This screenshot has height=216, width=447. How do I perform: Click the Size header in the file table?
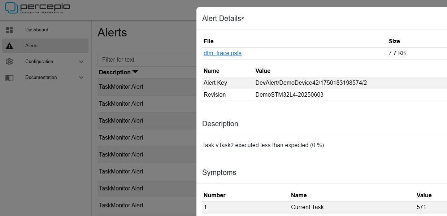394,41
